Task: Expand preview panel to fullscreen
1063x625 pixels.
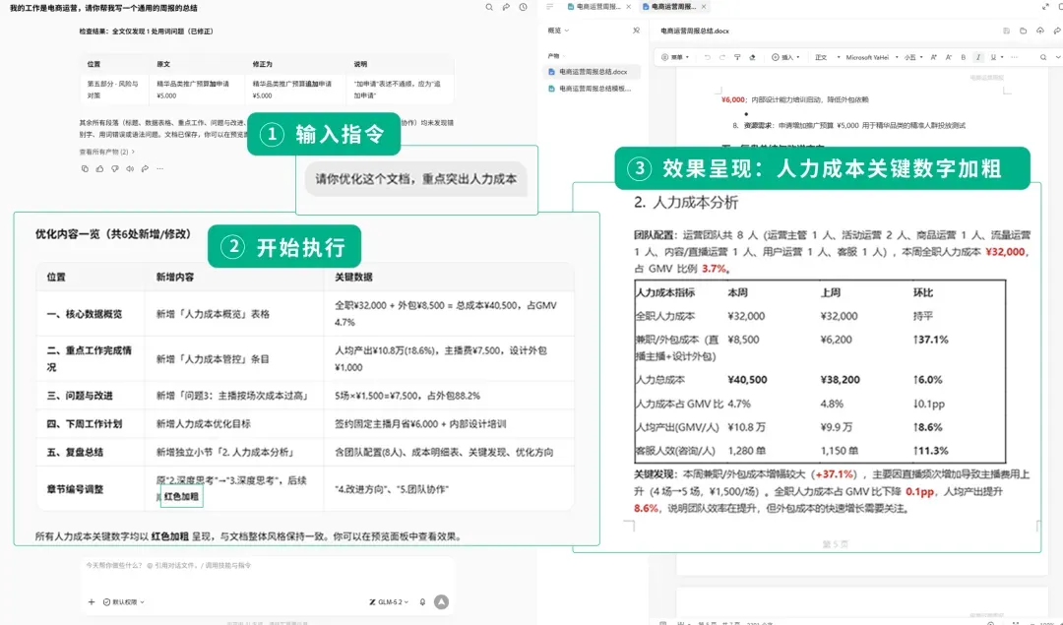Action: (x=1044, y=7)
